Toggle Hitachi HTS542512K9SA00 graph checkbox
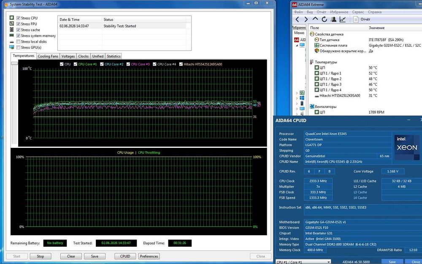Viewport: 422px width, 264px height. pyautogui.click(x=181, y=64)
